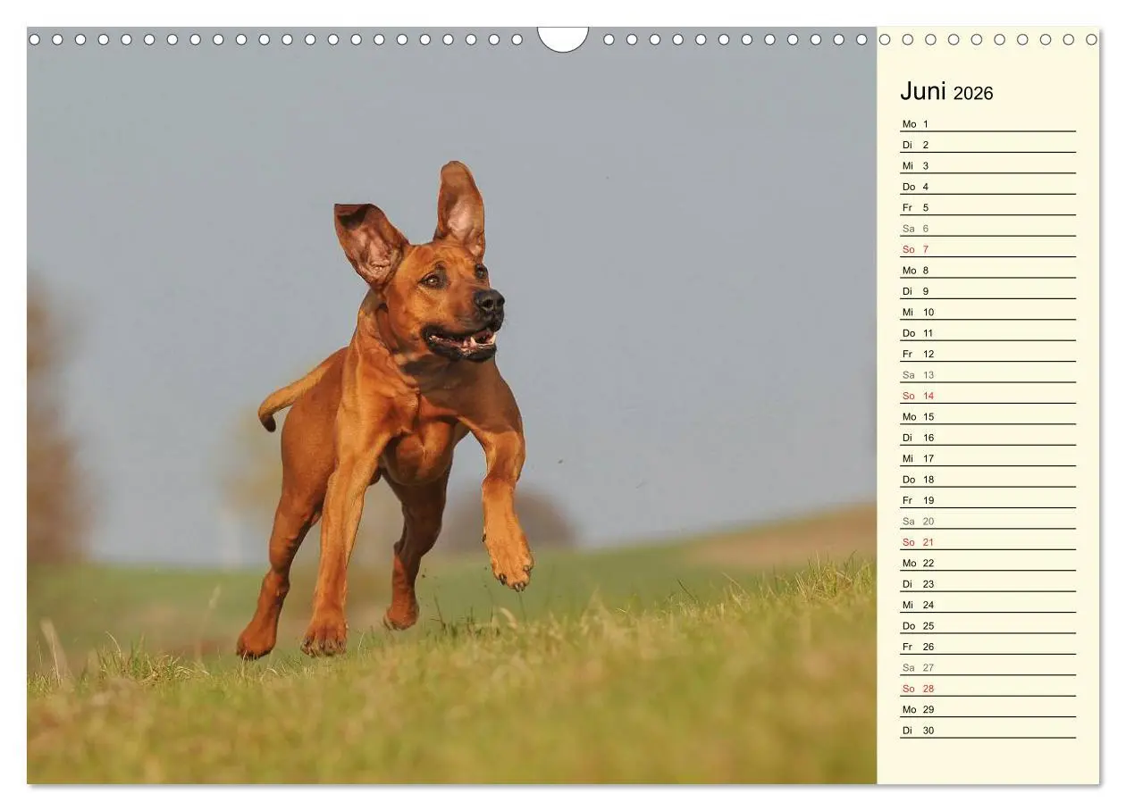Select the row 'Mo 29'

pos(987,708)
